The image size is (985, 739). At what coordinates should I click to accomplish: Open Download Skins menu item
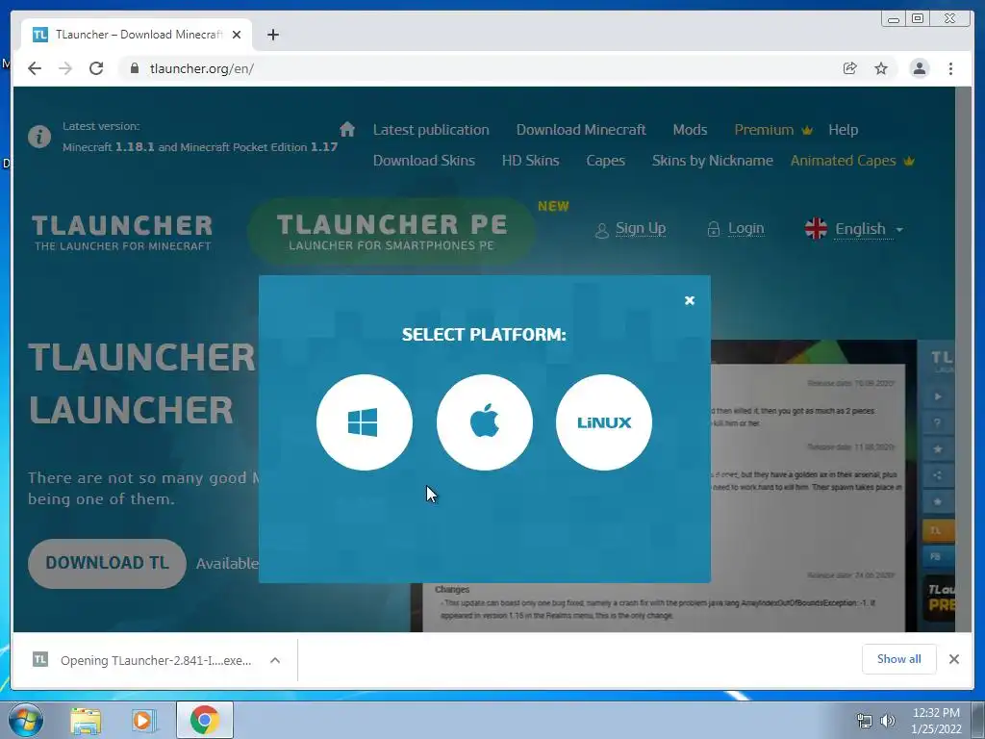coord(423,161)
